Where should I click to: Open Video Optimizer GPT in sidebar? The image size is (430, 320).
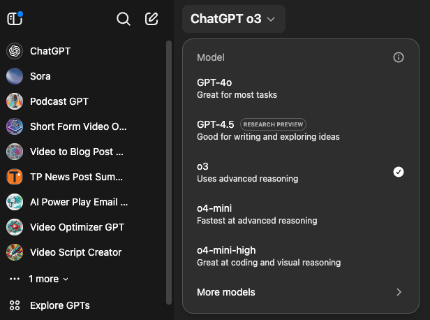[77, 227]
